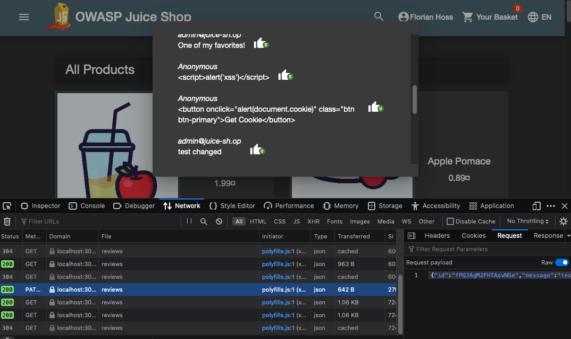This screenshot has width=571, height=339.
Task: Pause network recording
Action: 189,221
